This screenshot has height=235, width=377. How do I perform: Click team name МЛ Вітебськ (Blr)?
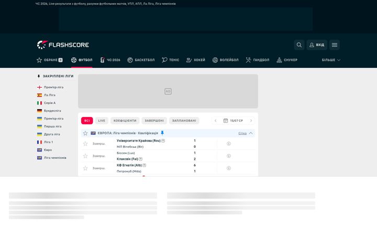click(x=130, y=147)
